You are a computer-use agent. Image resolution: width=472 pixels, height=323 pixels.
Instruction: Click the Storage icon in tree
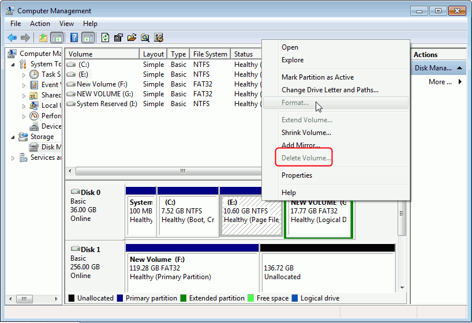pyautogui.click(x=23, y=137)
